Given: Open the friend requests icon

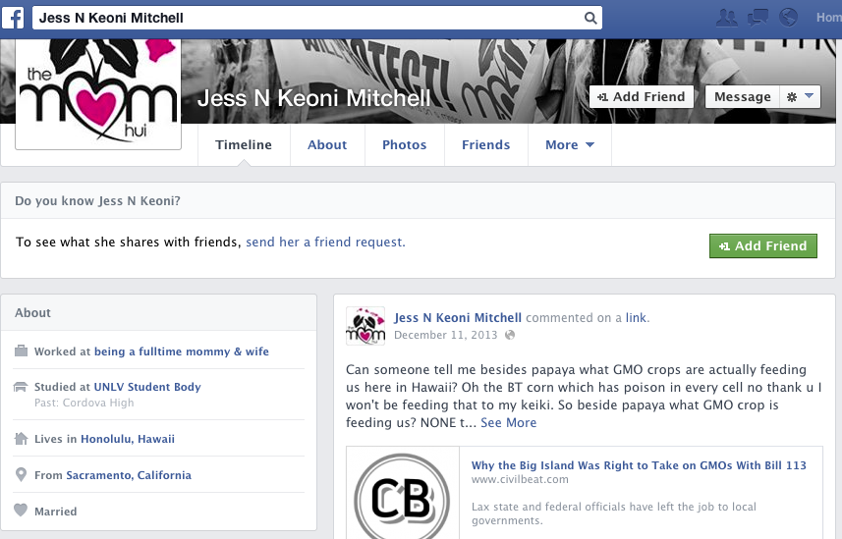Looking at the screenshot, I should (726, 18).
